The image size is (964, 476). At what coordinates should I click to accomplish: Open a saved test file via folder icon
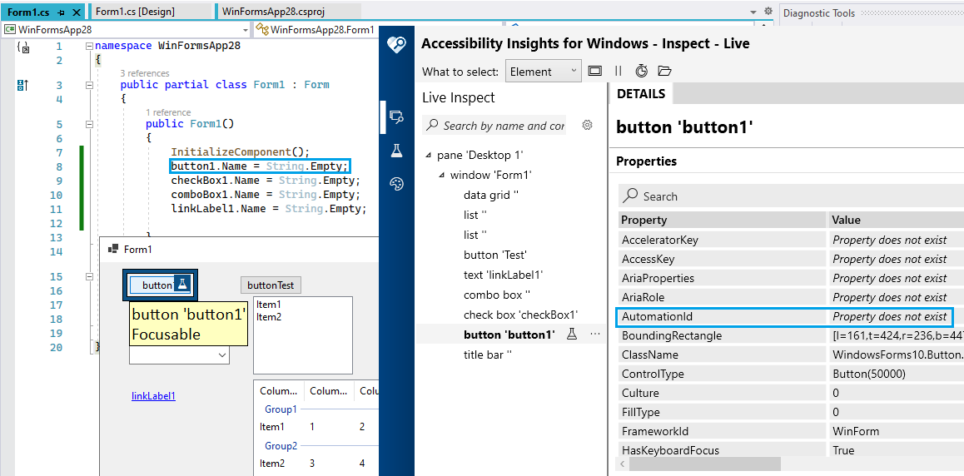[x=664, y=72]
